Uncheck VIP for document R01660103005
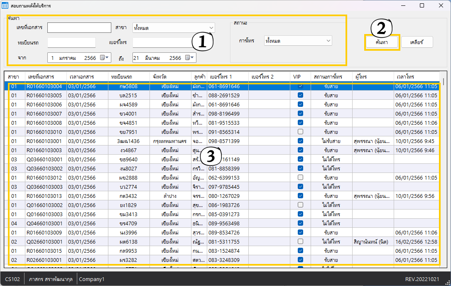The width and height of the screenshot is (451, 286). 300,95
